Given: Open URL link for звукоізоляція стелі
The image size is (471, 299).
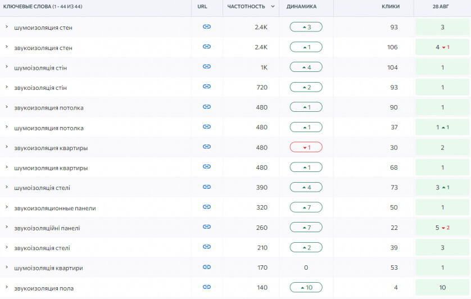Looking at the screenshot, I should click(207, 247).
